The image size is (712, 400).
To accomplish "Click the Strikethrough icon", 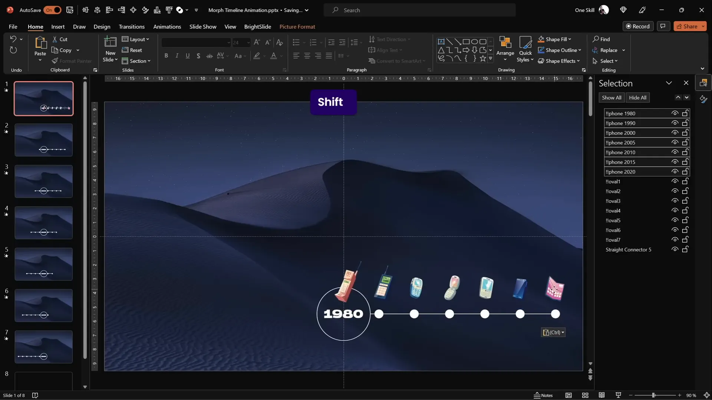I will pos(210,56).
